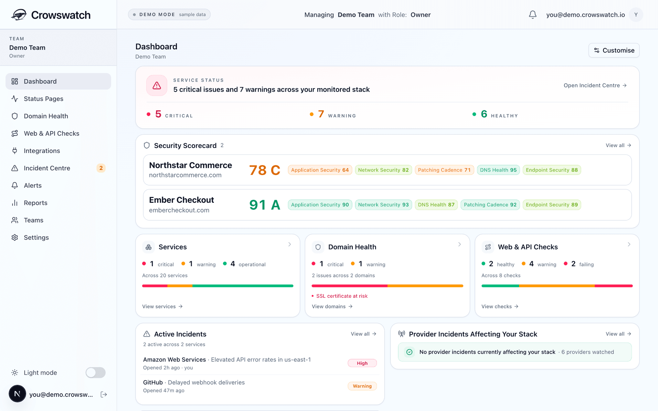Open the GitHub delayed webhook incident
Image resolution: width=658 pixels, height=411 pixels.
[x=260, y=386]
